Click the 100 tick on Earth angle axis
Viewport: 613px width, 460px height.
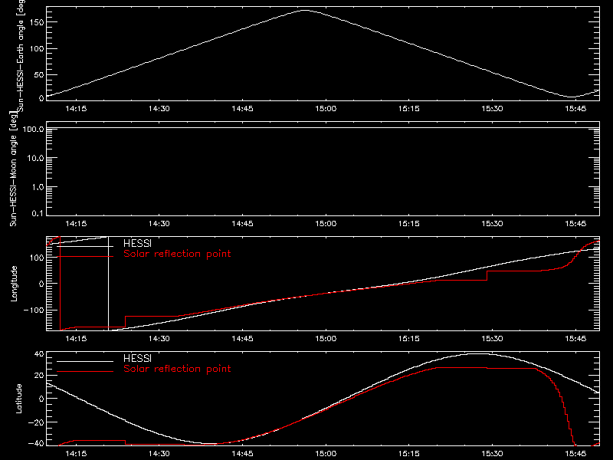pyautogui.click(x=36, y=49)
